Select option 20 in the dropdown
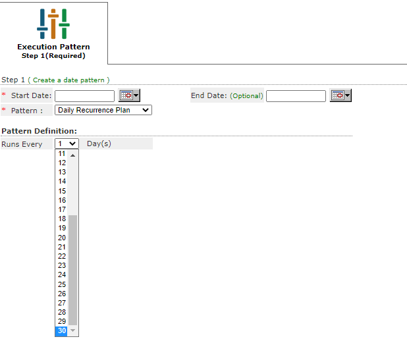 pos(62,238)
